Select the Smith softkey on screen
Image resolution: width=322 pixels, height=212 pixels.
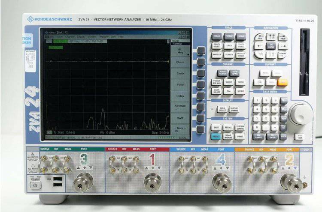180,74
